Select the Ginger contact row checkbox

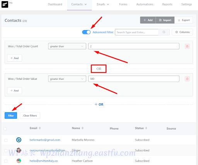(x=6, y=151)
